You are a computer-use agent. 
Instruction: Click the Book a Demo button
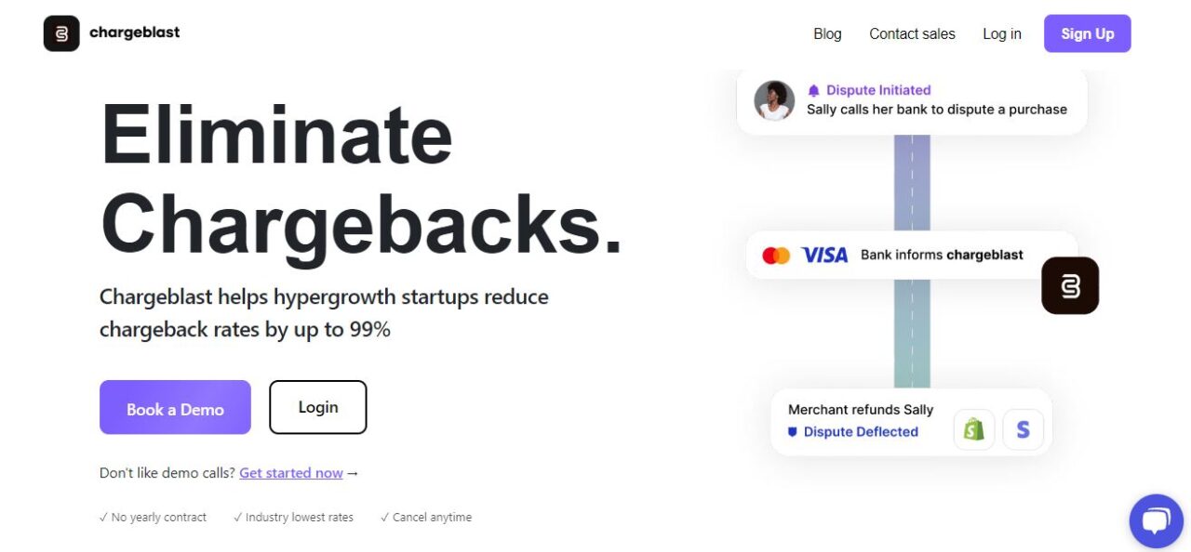[x=175, y=407]
